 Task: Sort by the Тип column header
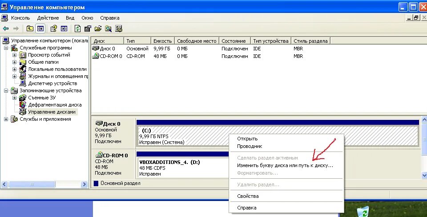137,41
